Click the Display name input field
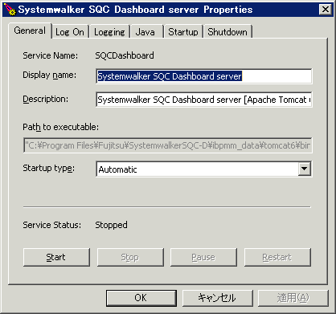The height and width of the screenshot is (314, 336). (x=204, y=76)
